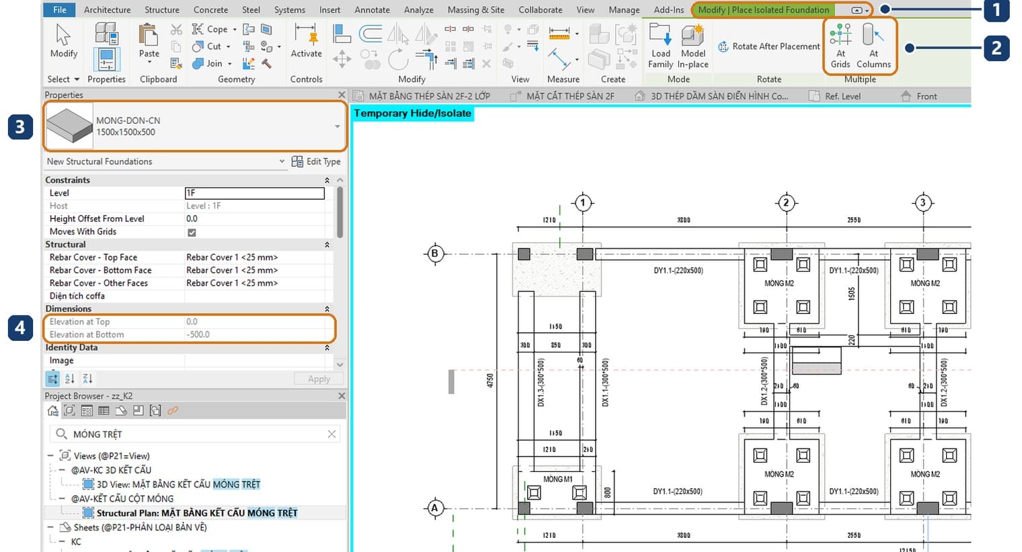
Task: Collapse the Sheets (@P21-PHÂN LOẠI BẢN VẼ) node
Action: click(50, 528)
